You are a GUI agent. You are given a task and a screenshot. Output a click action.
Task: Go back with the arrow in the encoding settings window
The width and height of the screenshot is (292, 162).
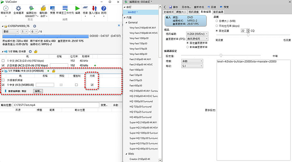coord(165,7)
